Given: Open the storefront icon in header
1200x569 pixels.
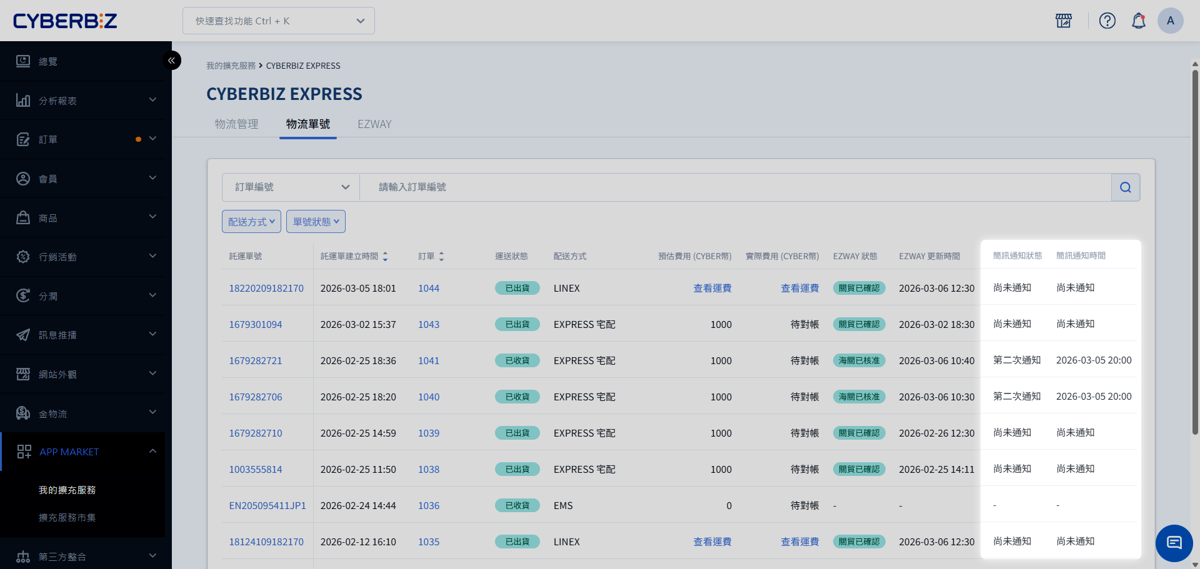Looking at the screenshot, I should pyautogui.click(x=1063, y=21).
